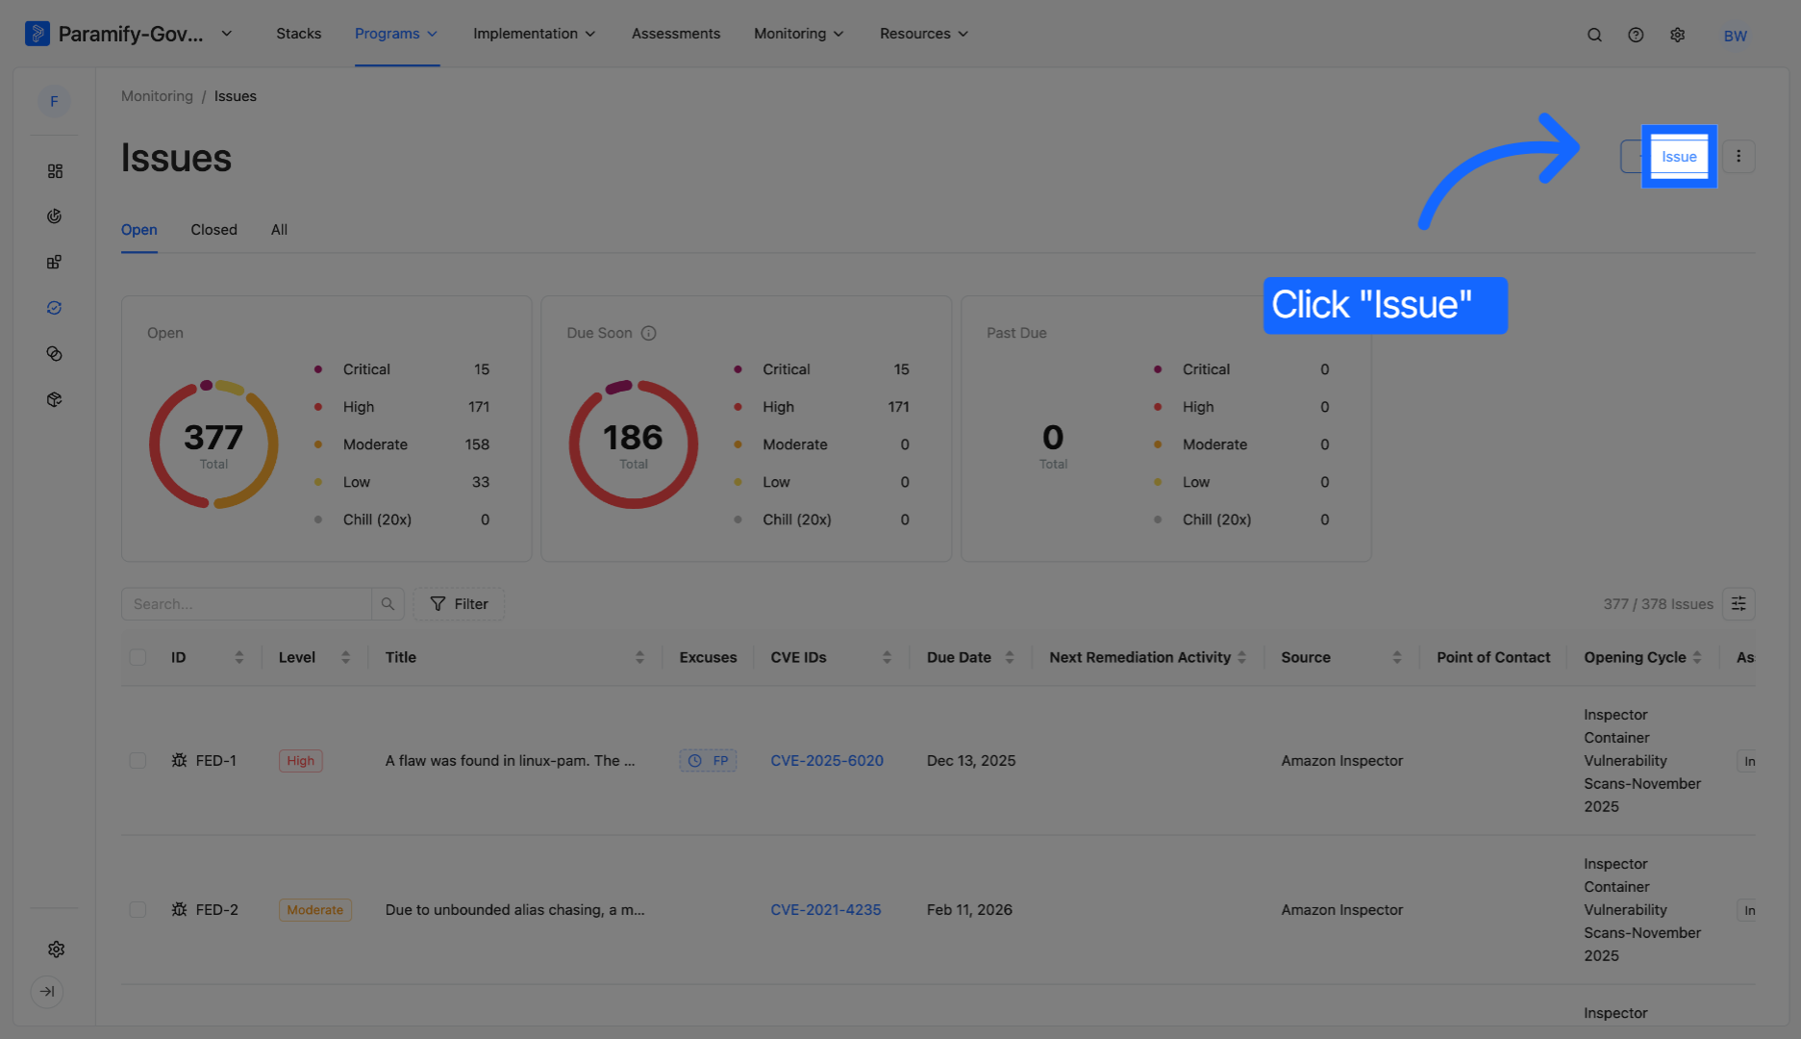
Task: Click the Open issues 377 donut chart
Action: pyautogui.click(x=213, y=444)
